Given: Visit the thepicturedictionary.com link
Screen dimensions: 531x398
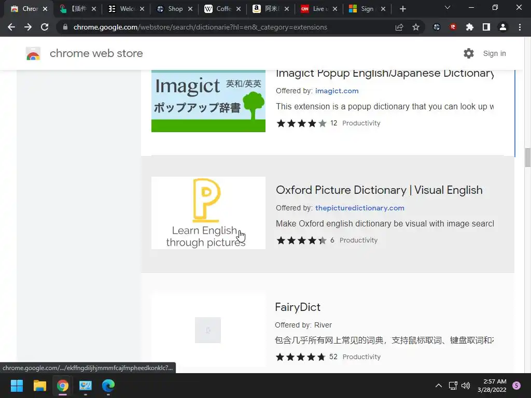Looking at the screenshot, I should pos(360,208).
